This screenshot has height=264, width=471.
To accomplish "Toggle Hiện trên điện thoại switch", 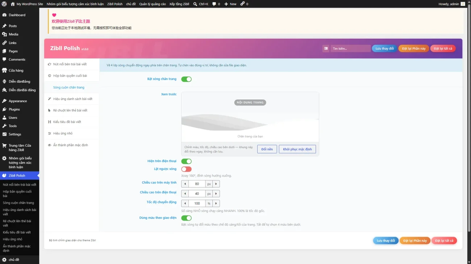I will click(x=186, y=161).
